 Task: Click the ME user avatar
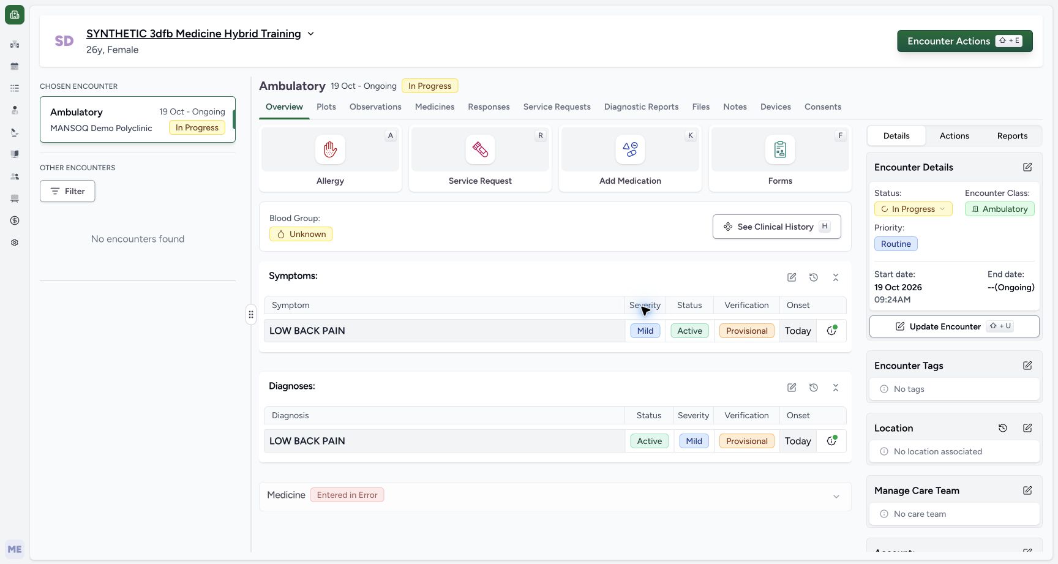[x=15, y=549]
